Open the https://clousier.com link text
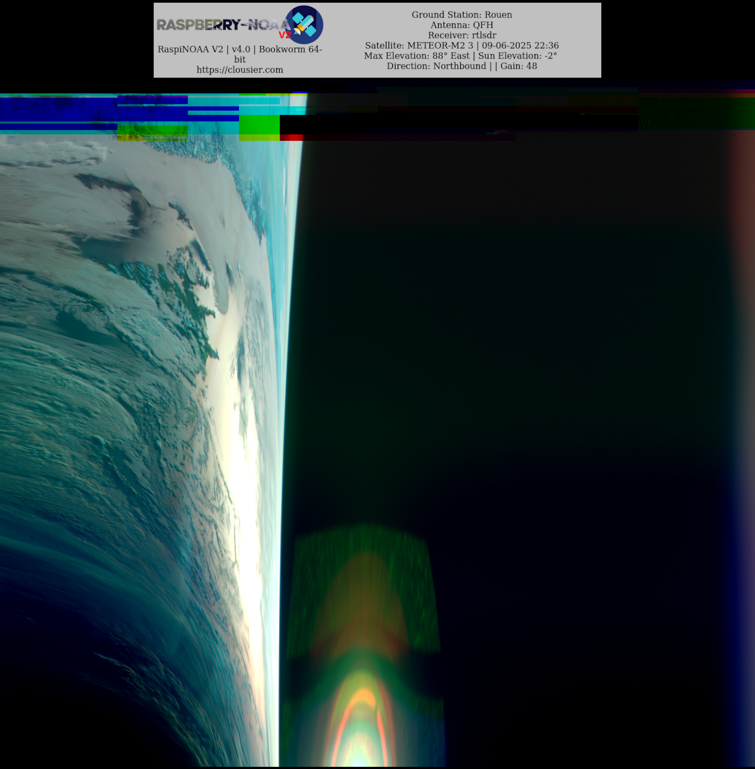This screenshot has width=755, height=769. coord(240,70)
